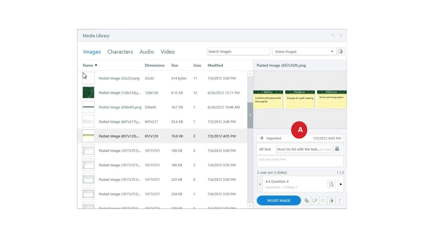
Task: Select the Pasted Image (647x217) row
Action: click(x=162, y=122)
